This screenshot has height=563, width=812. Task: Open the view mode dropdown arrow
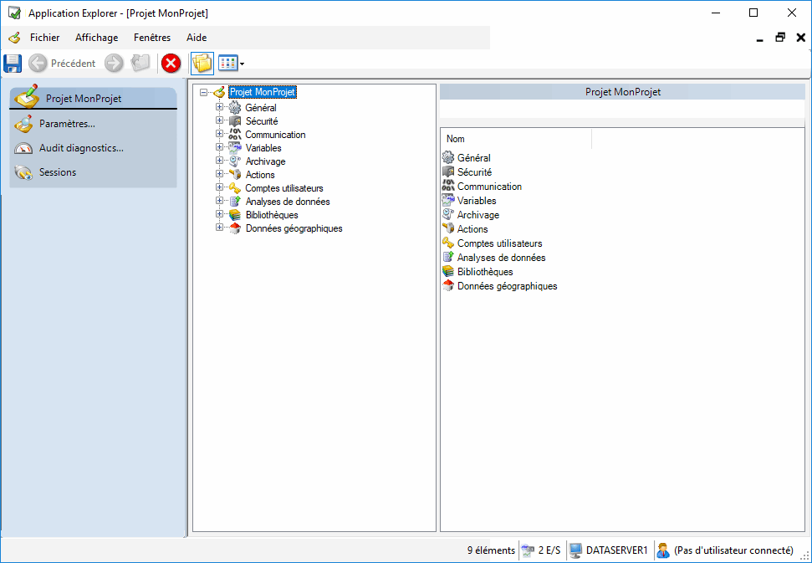[x=242, y=64]
